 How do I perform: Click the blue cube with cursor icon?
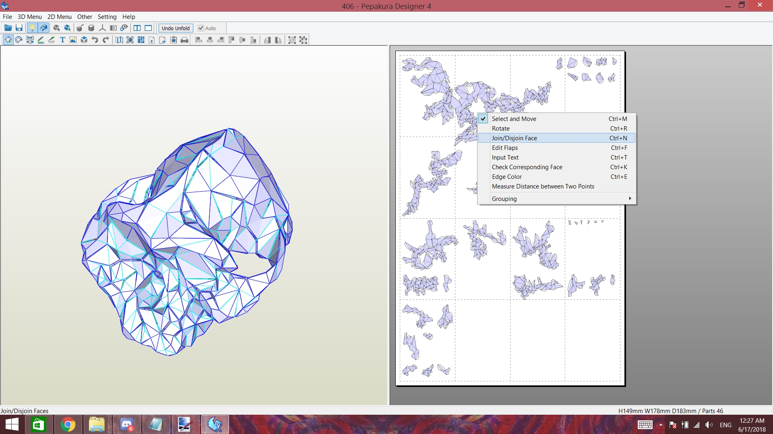click(68, 28)
